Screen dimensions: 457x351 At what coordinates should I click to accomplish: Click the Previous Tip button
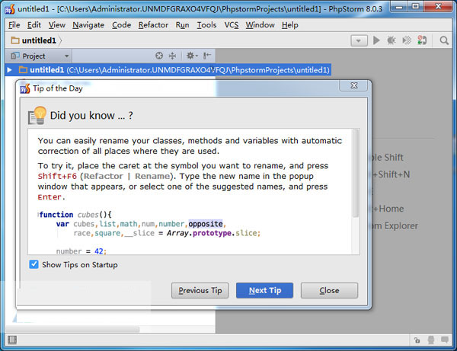pos(200,290)
